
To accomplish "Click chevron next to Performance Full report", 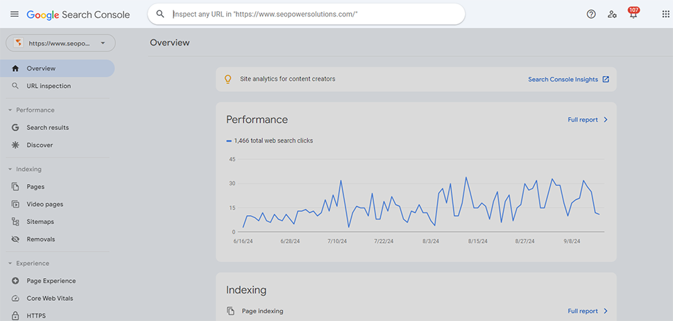I will click(606, 120).
